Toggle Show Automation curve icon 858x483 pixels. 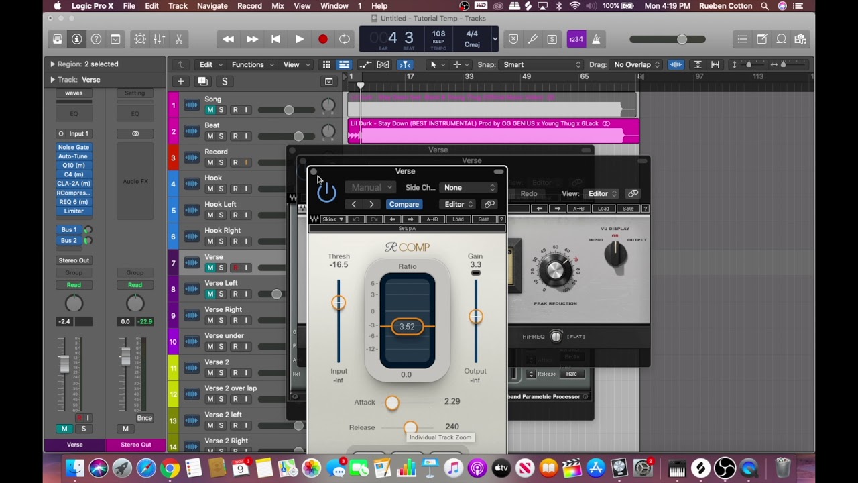pyautogui.click(x=365, y=64)
